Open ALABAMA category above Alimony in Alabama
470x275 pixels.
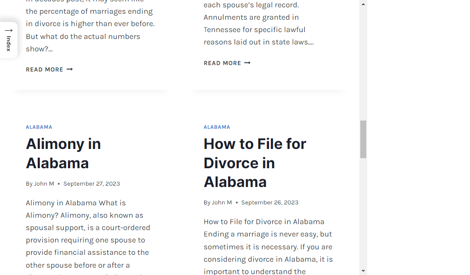coord(39,127)
